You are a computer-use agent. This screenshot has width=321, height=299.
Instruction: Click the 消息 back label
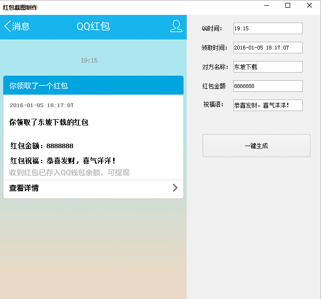(21, 26)
